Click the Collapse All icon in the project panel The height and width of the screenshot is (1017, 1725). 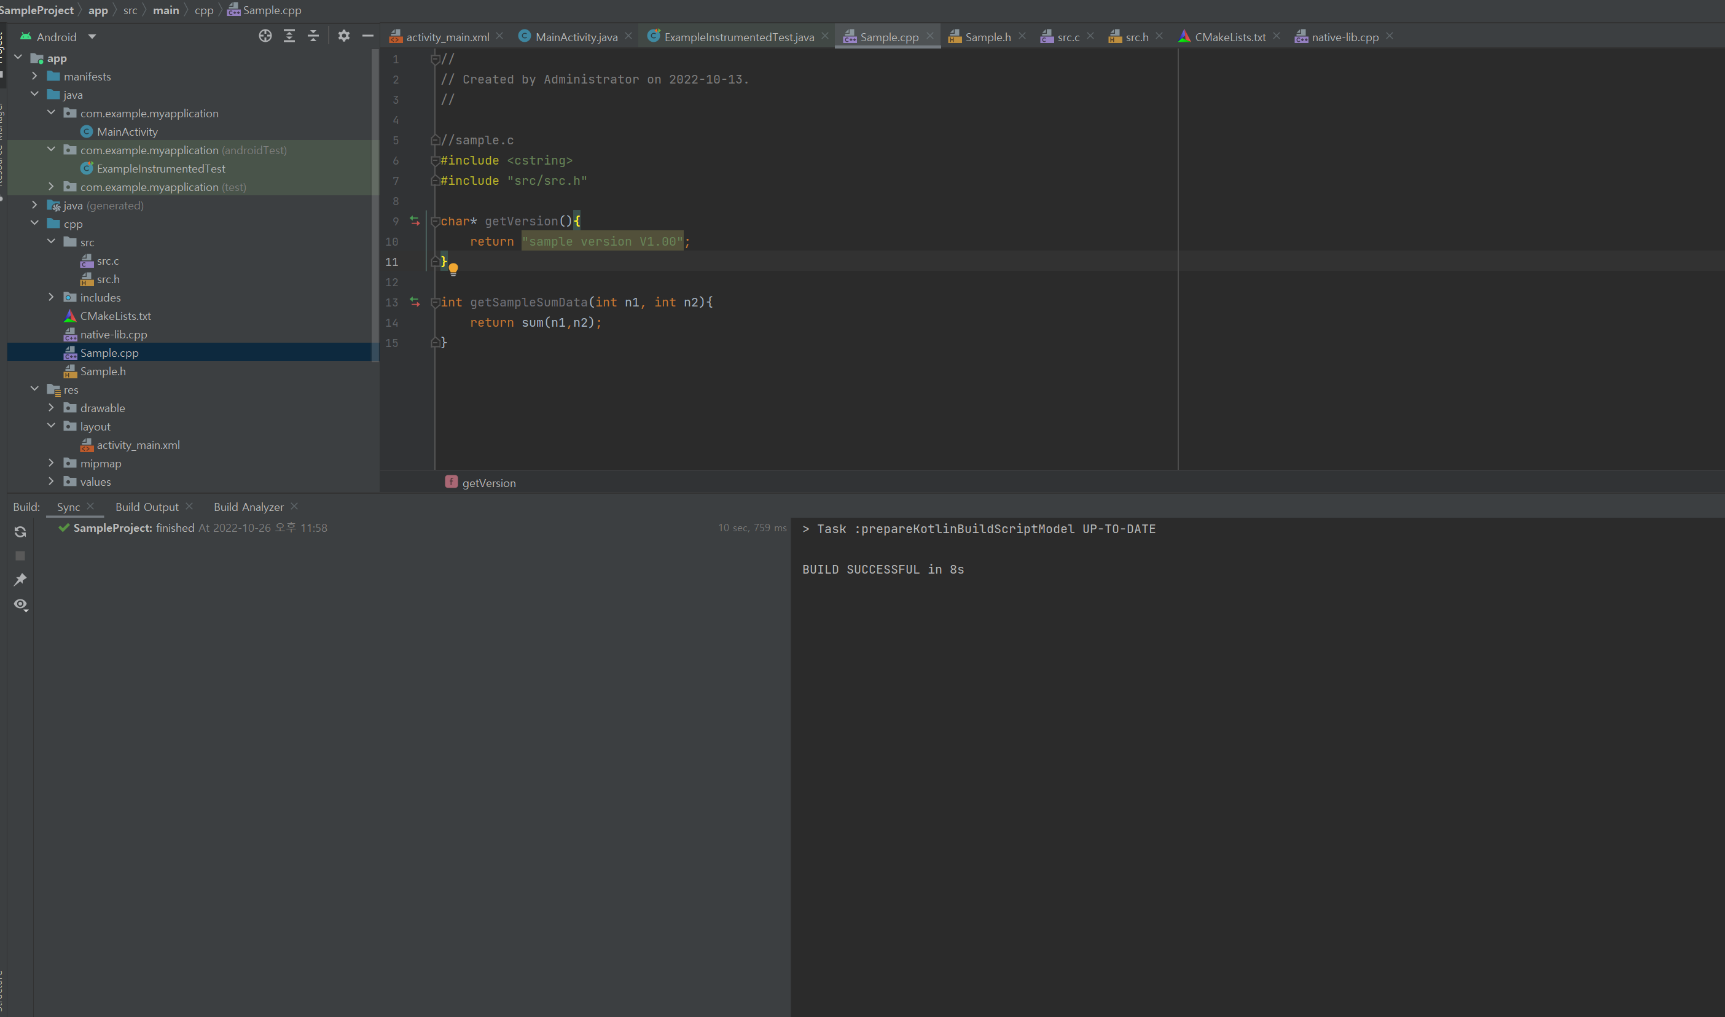tap(313, 36)
